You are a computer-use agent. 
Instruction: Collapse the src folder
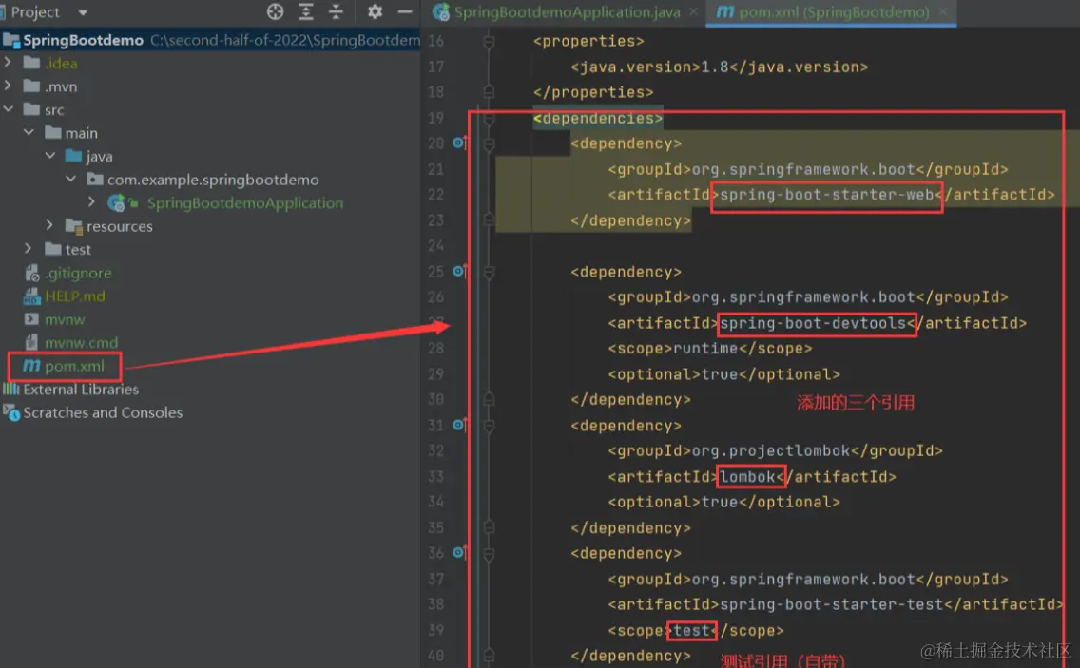click(8, 109)
